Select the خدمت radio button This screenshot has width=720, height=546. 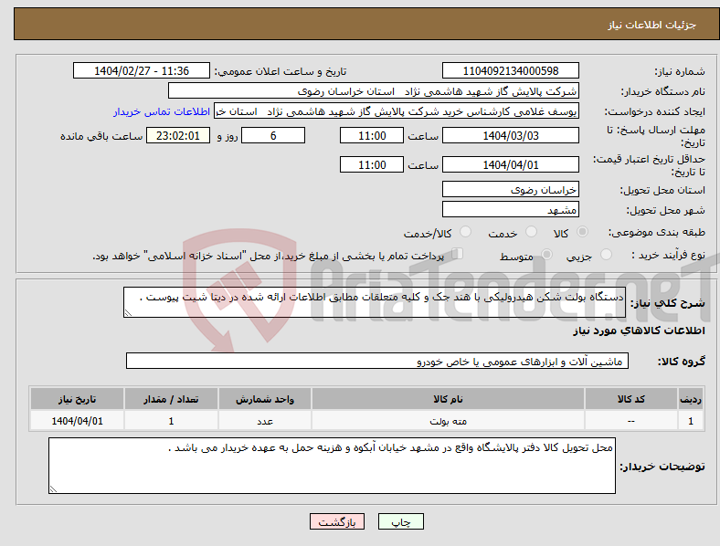click(531, 232)
